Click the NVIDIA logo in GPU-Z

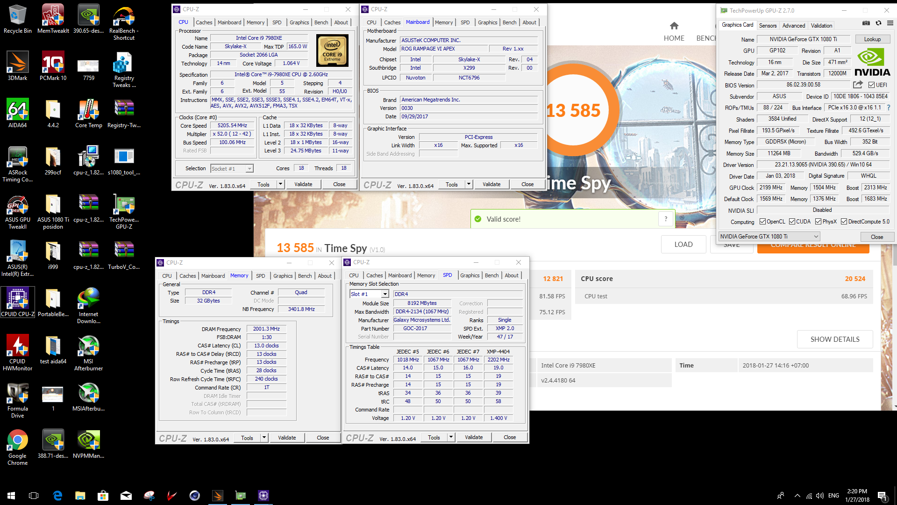pos(872,62)
